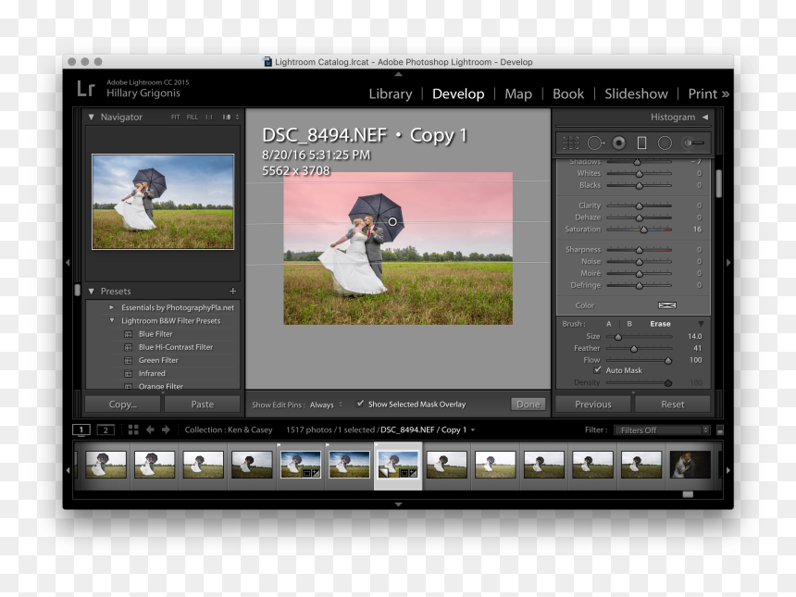Select Blue Hi-Contrast Filter preset
The width and height of the screenshot is (796, 597).
pos(176,347)
